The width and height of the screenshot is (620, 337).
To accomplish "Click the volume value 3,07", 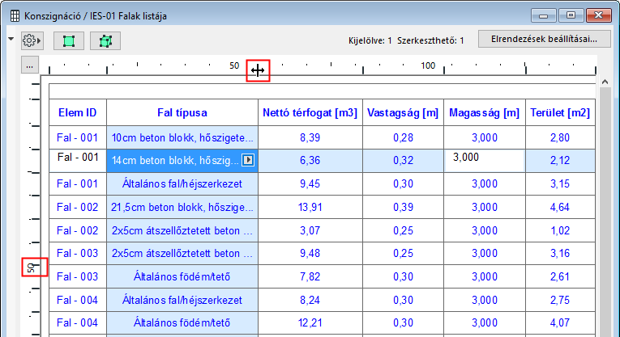I will point(310,230).
